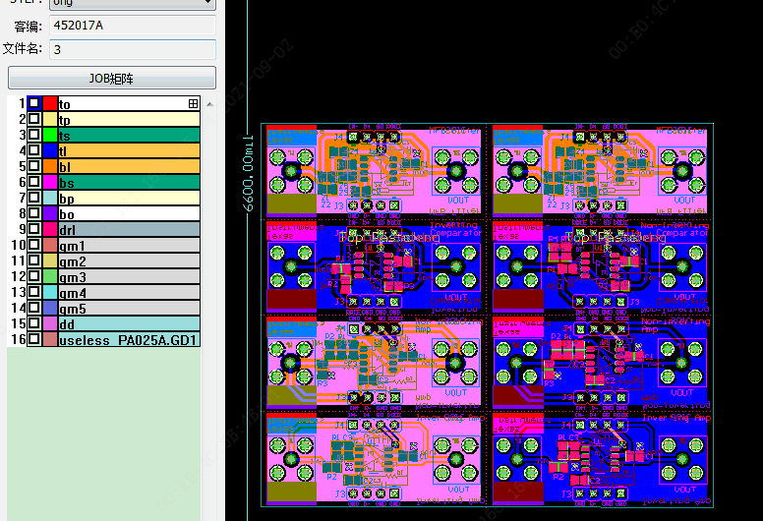Pick the blue swatch of layer 'tl'
The width and height of the screenshot is (763, 521).
coord(49,150)
